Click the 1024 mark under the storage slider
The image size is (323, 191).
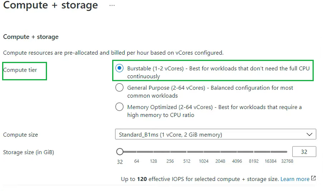click(x=204, y=161)
